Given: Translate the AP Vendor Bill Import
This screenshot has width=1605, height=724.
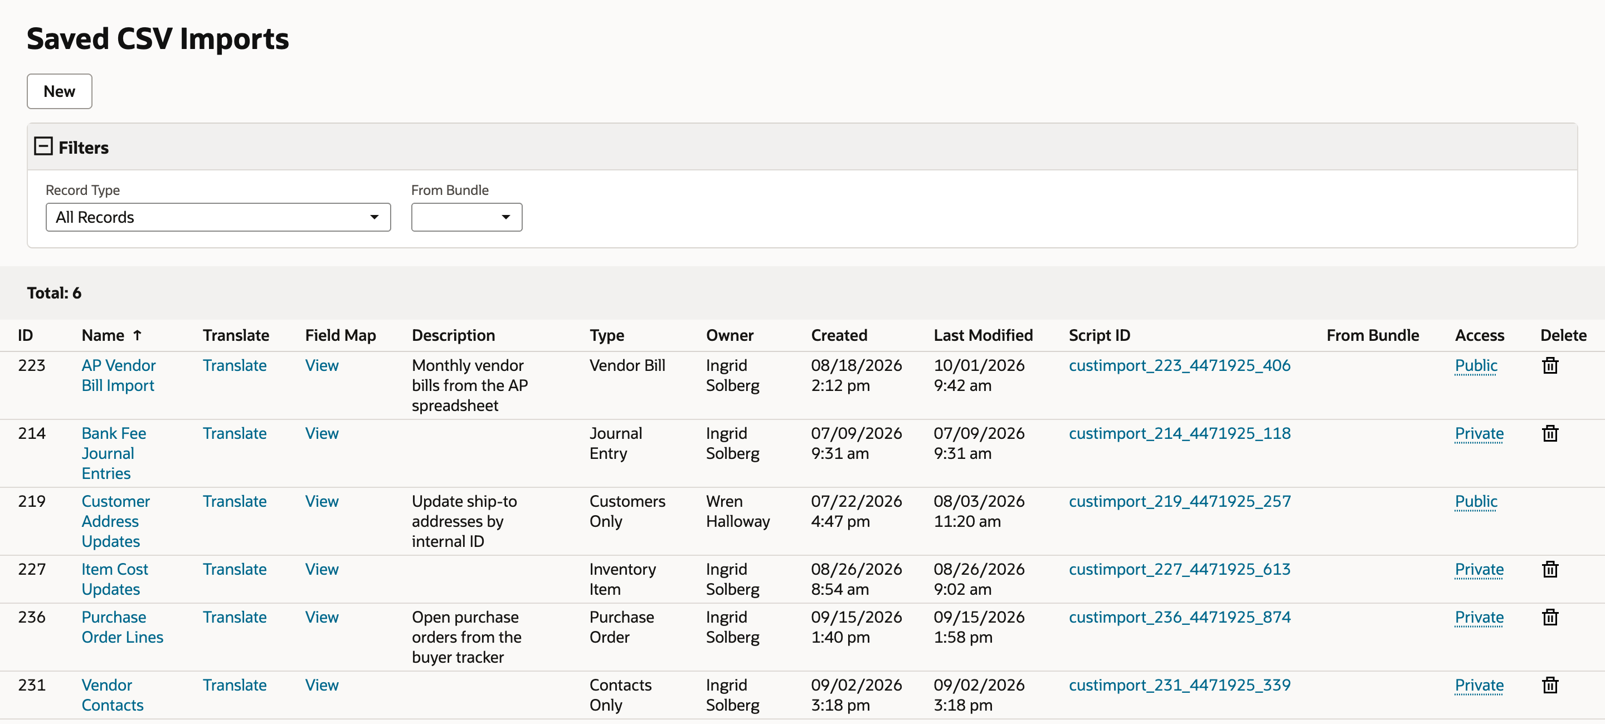Looking at the screenshot, I should (234, 365).
